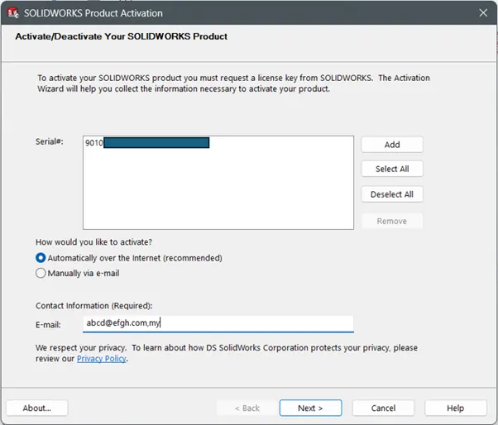Open the About... dialog
This screenshot has width=498, height=425.
37,408
